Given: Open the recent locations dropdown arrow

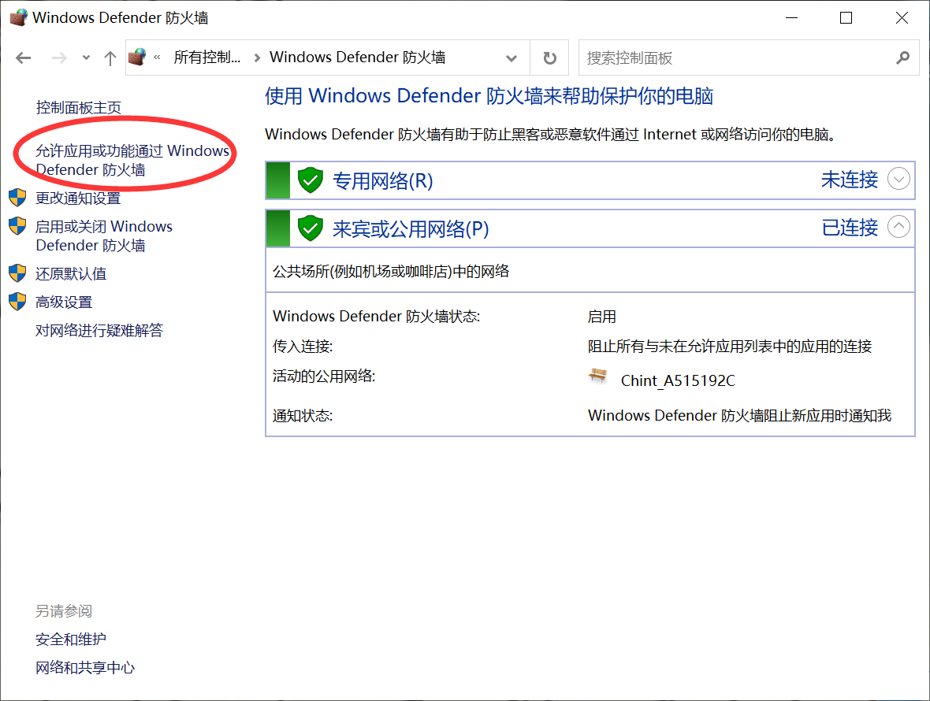Looking at the screenshot, I should coord(86,58).
